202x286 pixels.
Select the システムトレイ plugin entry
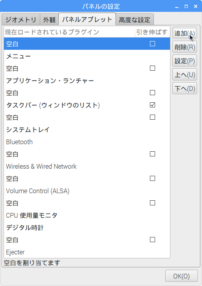click(87, 130)
